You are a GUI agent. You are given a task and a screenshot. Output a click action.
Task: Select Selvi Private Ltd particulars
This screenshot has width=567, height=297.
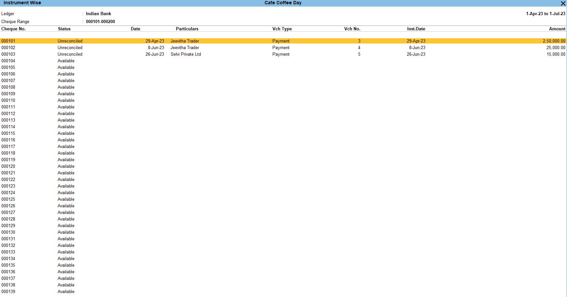click(x=185, y=54)
